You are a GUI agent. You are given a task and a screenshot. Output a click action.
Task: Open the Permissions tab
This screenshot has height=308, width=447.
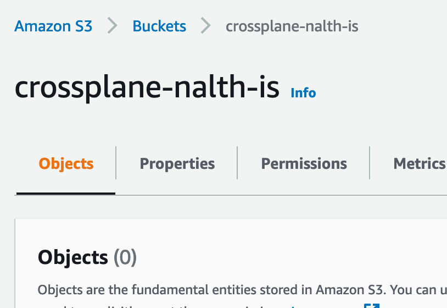(x=304, y=163)
